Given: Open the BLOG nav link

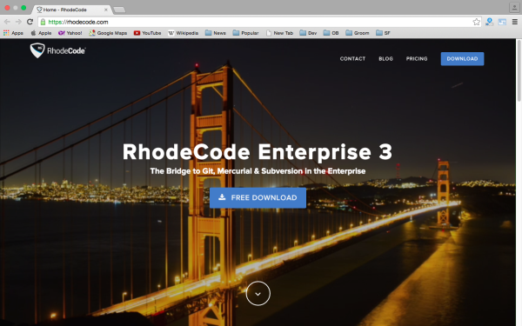Looking at the screenshot, I should tap(385, 58).
